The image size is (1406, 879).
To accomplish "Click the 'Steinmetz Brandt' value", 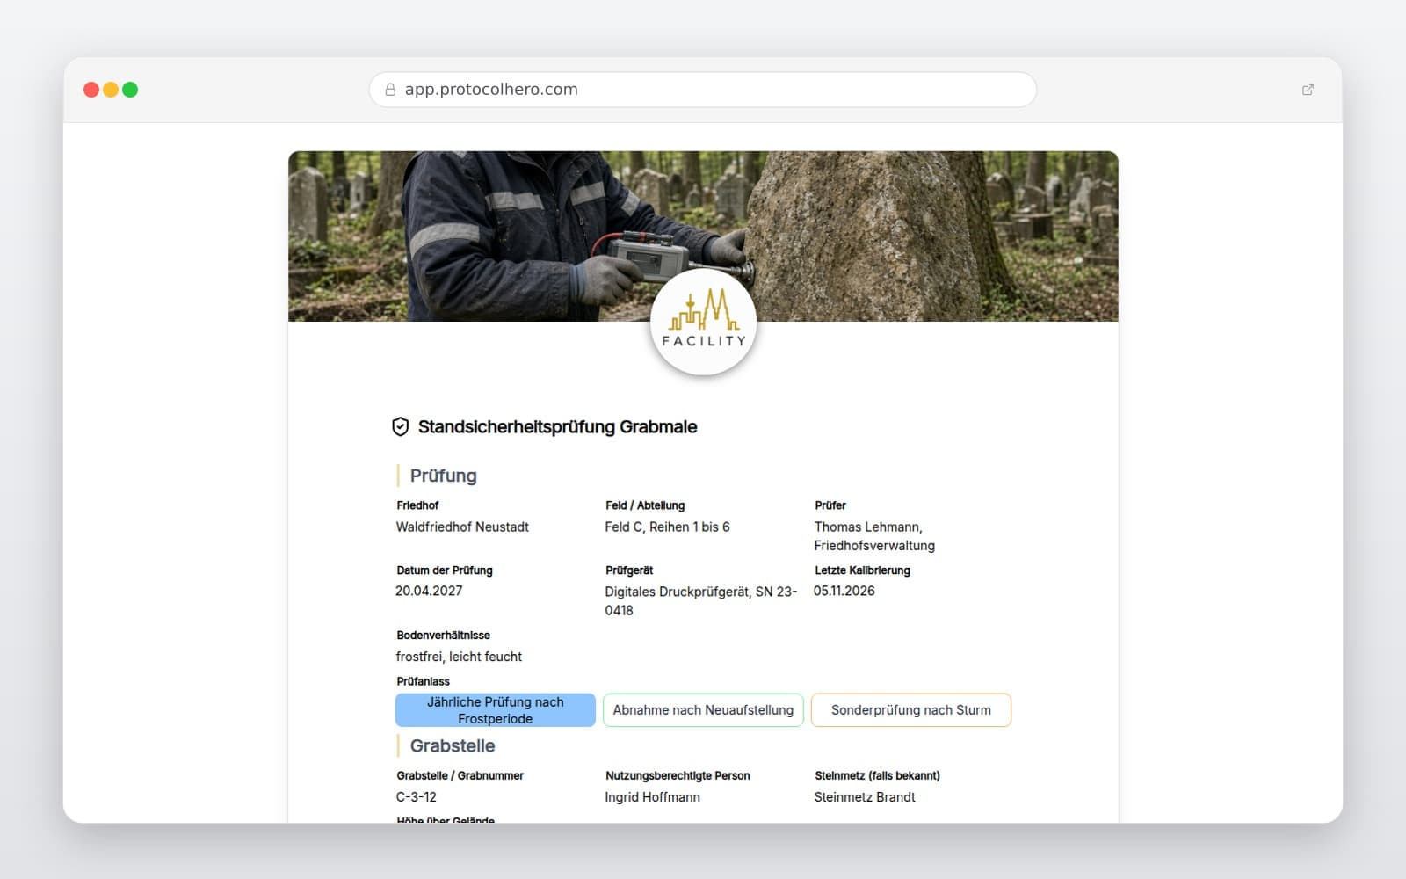I will point(865,797).
